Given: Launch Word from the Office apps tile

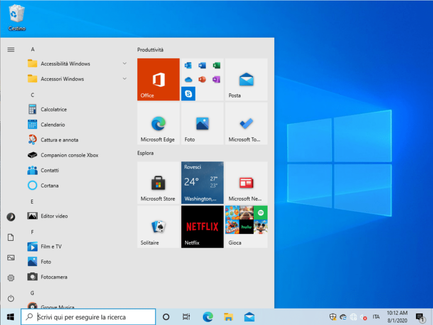Looking at the screenshot, I should [x=202, y=65].
